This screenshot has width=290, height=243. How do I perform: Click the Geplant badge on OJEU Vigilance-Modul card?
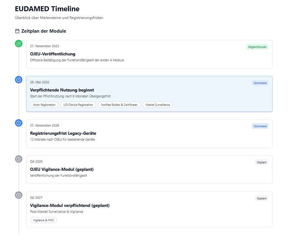pos(261,162)
